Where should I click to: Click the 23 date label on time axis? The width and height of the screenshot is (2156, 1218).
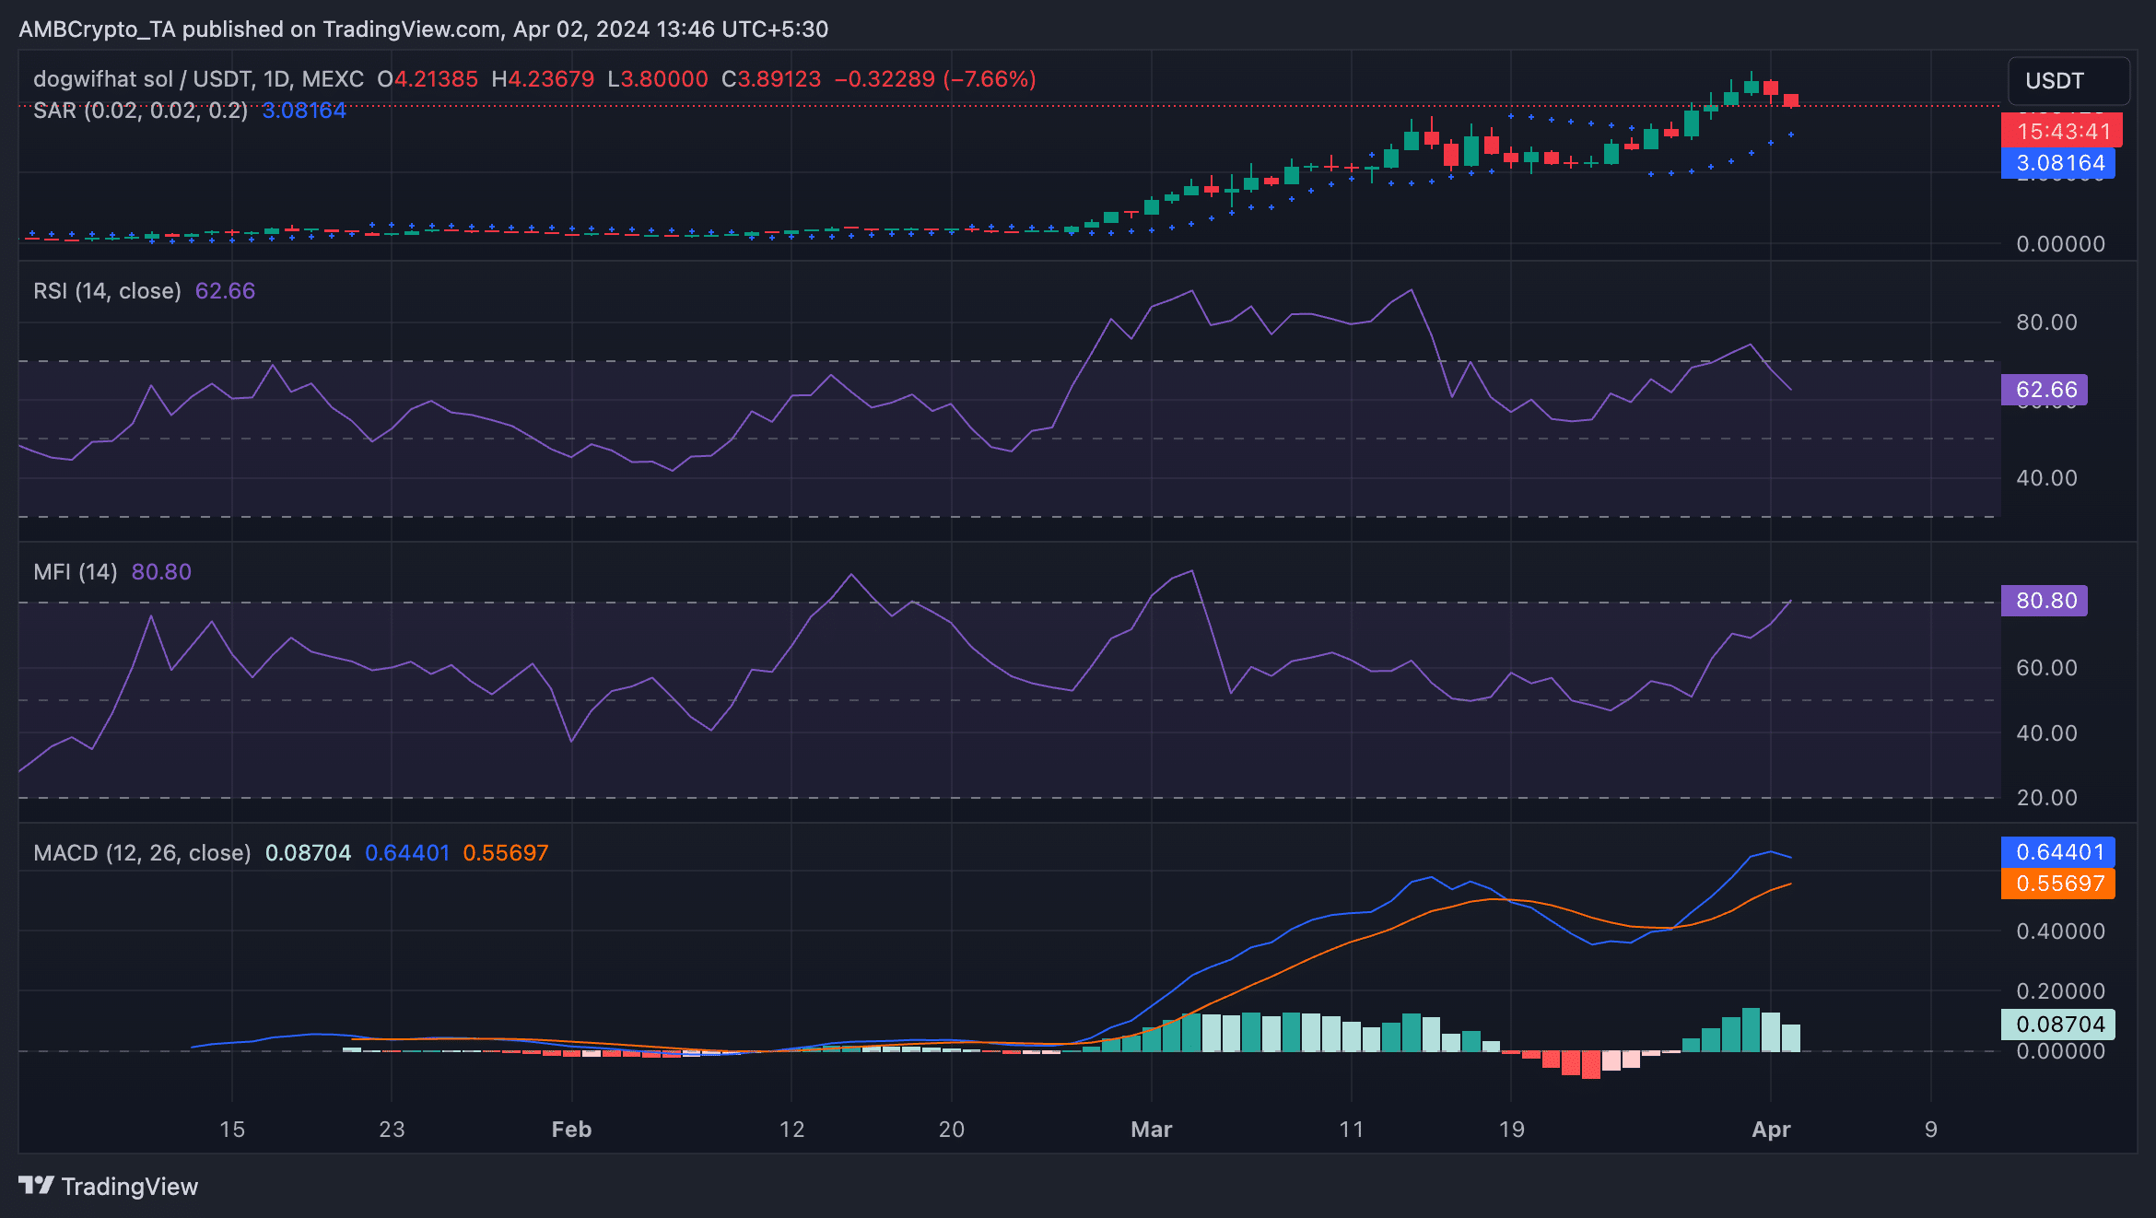(392, 1130)
